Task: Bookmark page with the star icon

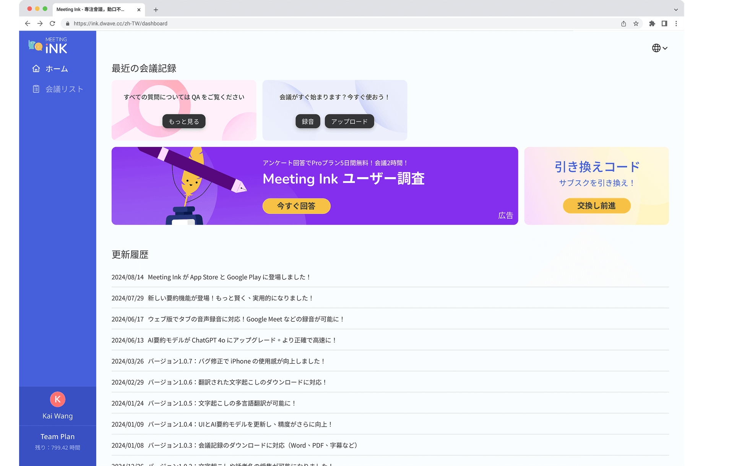Action: click(636, 24)
